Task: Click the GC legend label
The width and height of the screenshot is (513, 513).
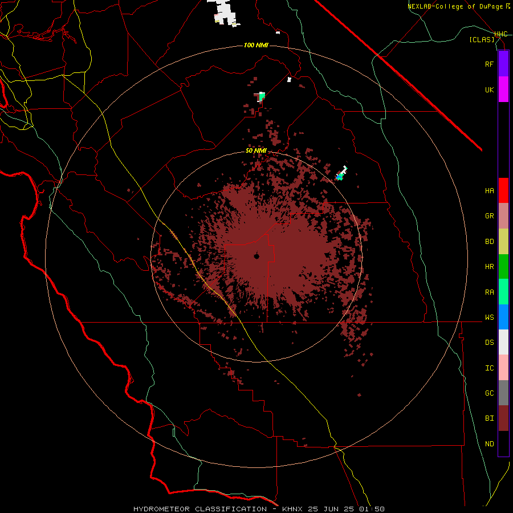Action: tap(489, 393)
